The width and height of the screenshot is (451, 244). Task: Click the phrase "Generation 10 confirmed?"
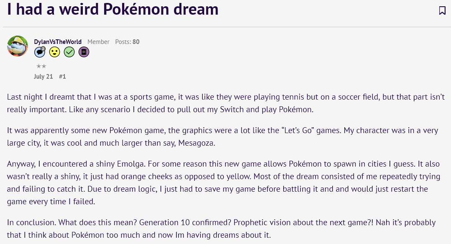coord(185,222)
